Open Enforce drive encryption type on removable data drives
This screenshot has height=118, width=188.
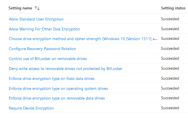click(x=57, y=98)
